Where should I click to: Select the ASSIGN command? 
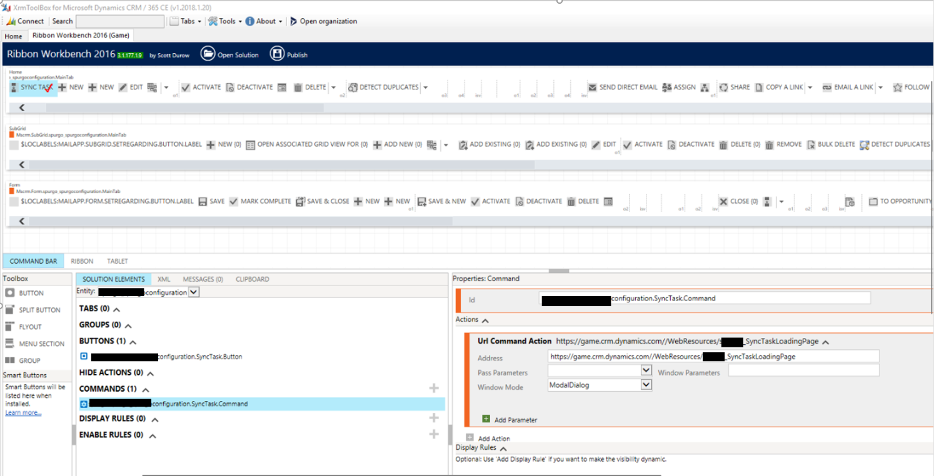679,87
